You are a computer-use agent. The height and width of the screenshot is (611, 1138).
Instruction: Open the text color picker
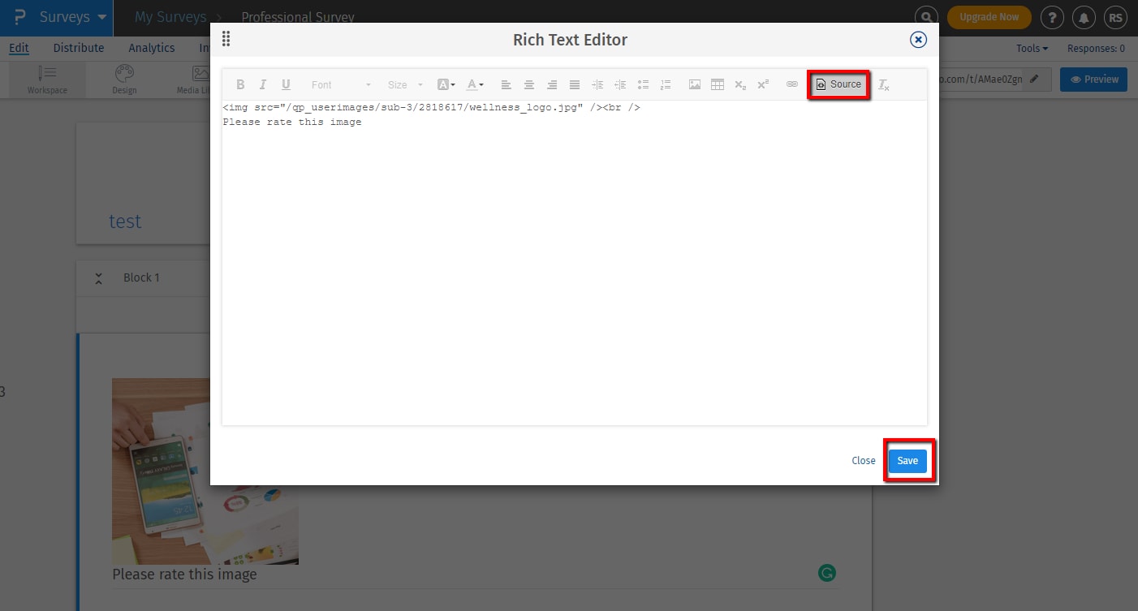pyautogui.click(x=475, y=84)
